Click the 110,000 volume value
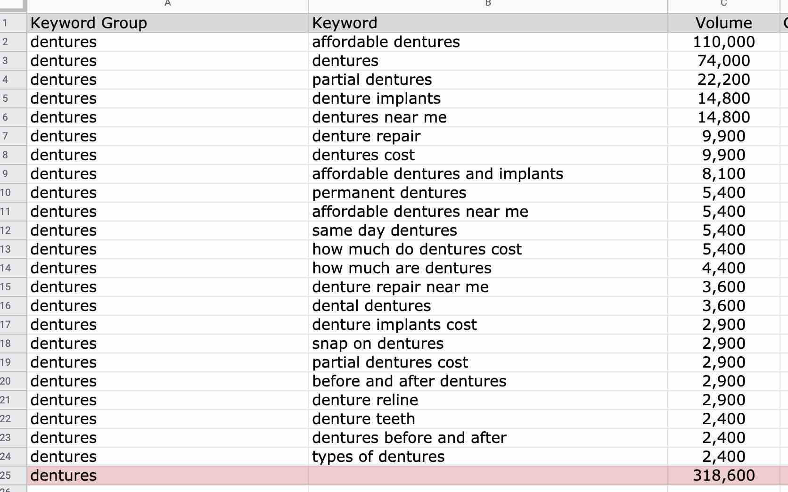Viewport: 788px width, 492px height. click(723, 42)
